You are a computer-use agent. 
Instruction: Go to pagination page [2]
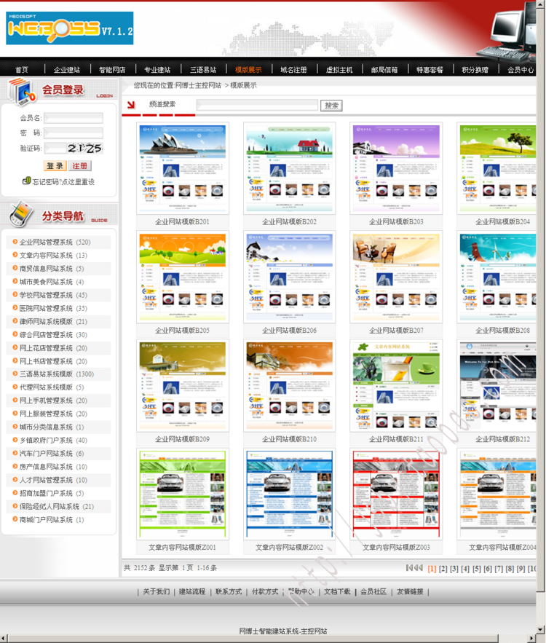point(443,569)
